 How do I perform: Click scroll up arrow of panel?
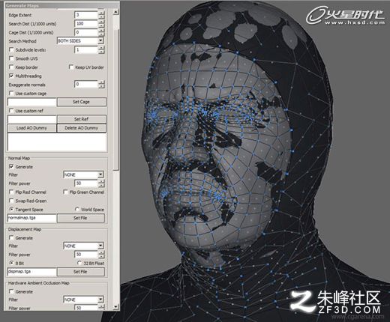click(x=115, y=12)
